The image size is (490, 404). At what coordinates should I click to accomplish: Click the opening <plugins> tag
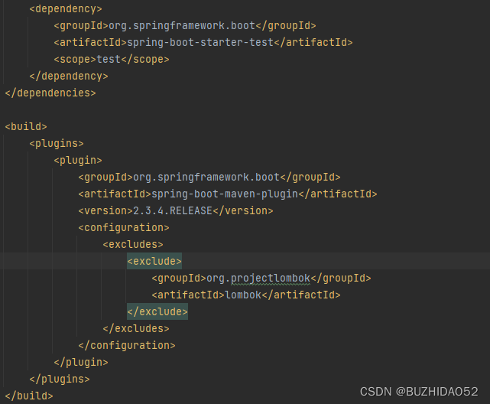(x=57, y=144)
